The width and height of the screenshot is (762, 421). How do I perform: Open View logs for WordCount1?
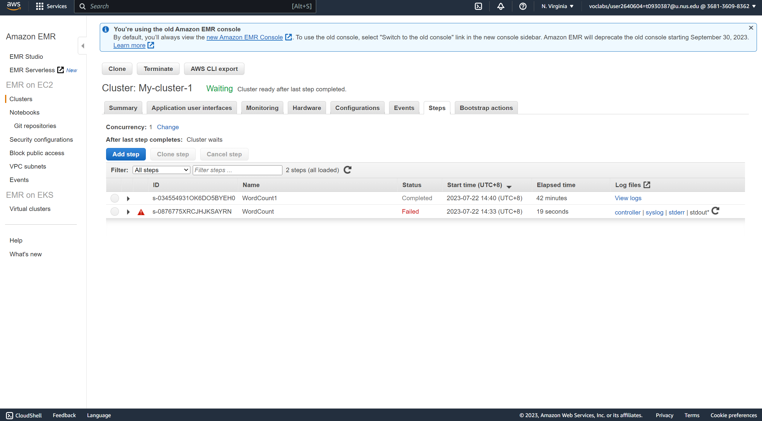[628, 198]
